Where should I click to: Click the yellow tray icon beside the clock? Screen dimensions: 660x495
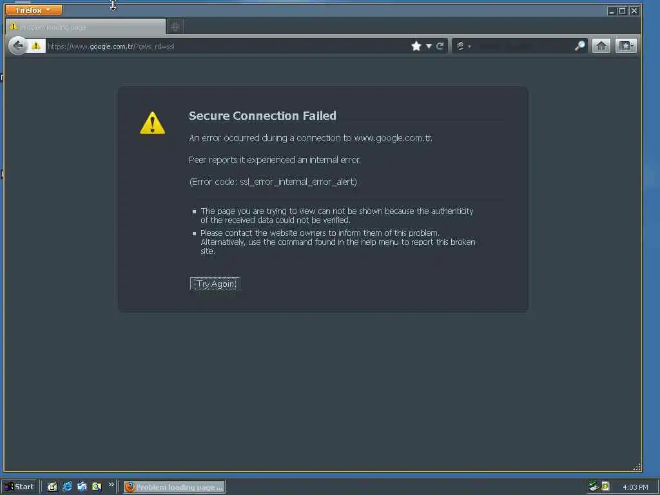coord(605,487)
